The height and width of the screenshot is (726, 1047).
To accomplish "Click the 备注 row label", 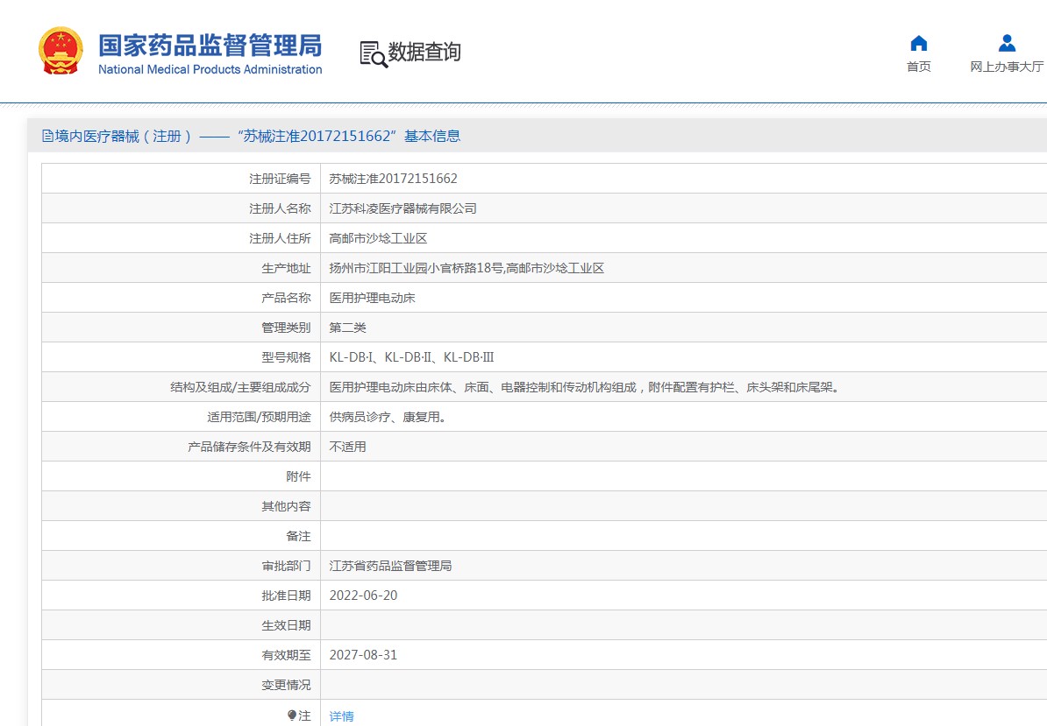I will tap(298, 536).
